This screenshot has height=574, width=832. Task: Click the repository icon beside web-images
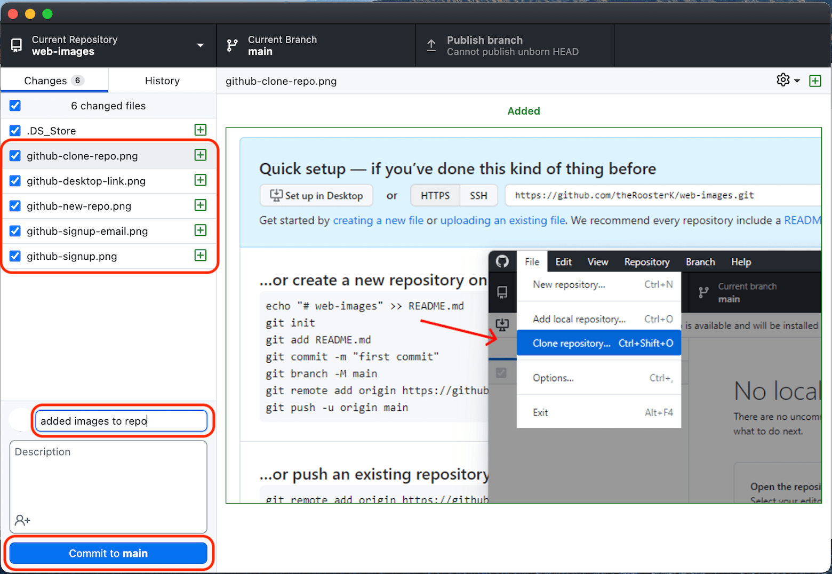coord(17,45)
